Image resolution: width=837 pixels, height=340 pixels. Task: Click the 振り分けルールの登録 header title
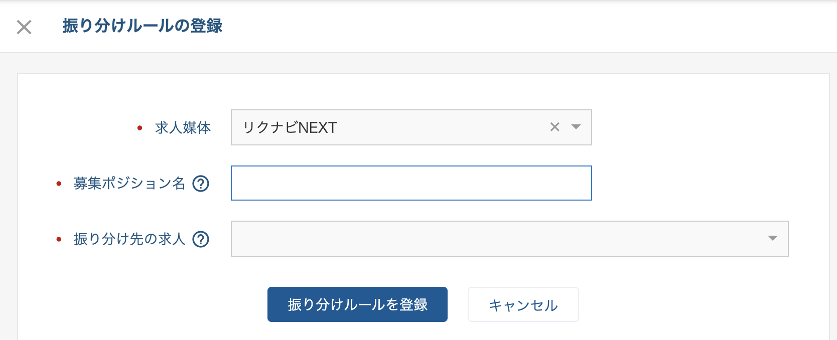(143, 26)
